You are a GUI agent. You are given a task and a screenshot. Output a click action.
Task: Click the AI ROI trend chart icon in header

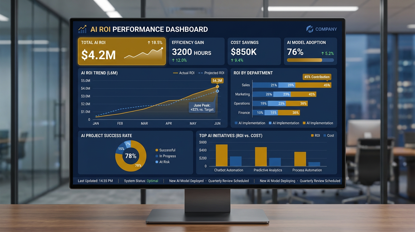coord(82,29)
